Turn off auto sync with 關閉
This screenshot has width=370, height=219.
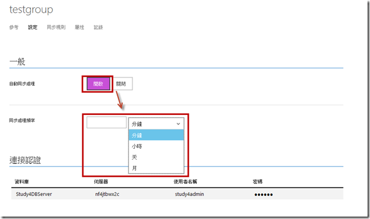click(121, 83)
